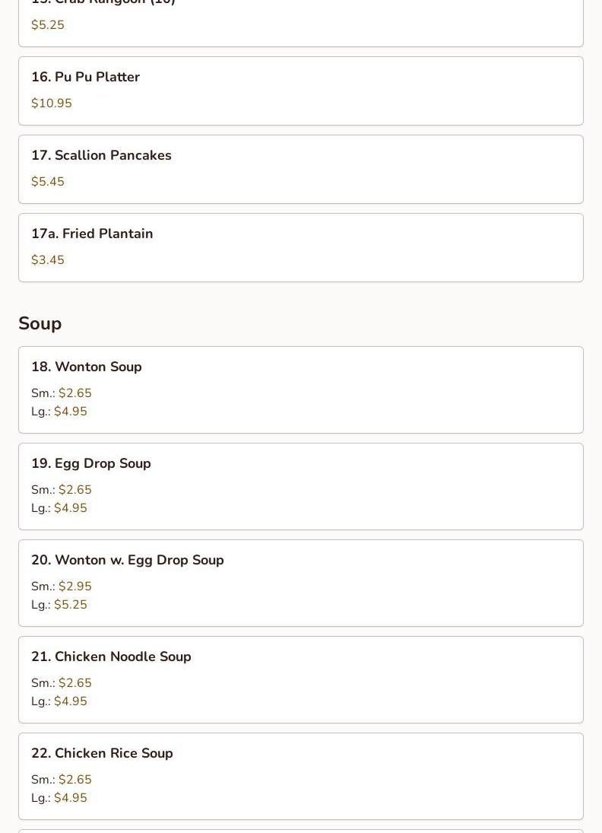The width and height of the screenshot is (602, 833).
Task: Select large Wonton Soup price $4.95
Action: pyautogui.click(x=70, y=412)
